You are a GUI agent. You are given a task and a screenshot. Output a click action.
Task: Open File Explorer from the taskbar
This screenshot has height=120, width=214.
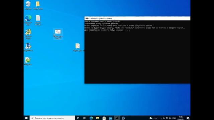click(98, 118)
